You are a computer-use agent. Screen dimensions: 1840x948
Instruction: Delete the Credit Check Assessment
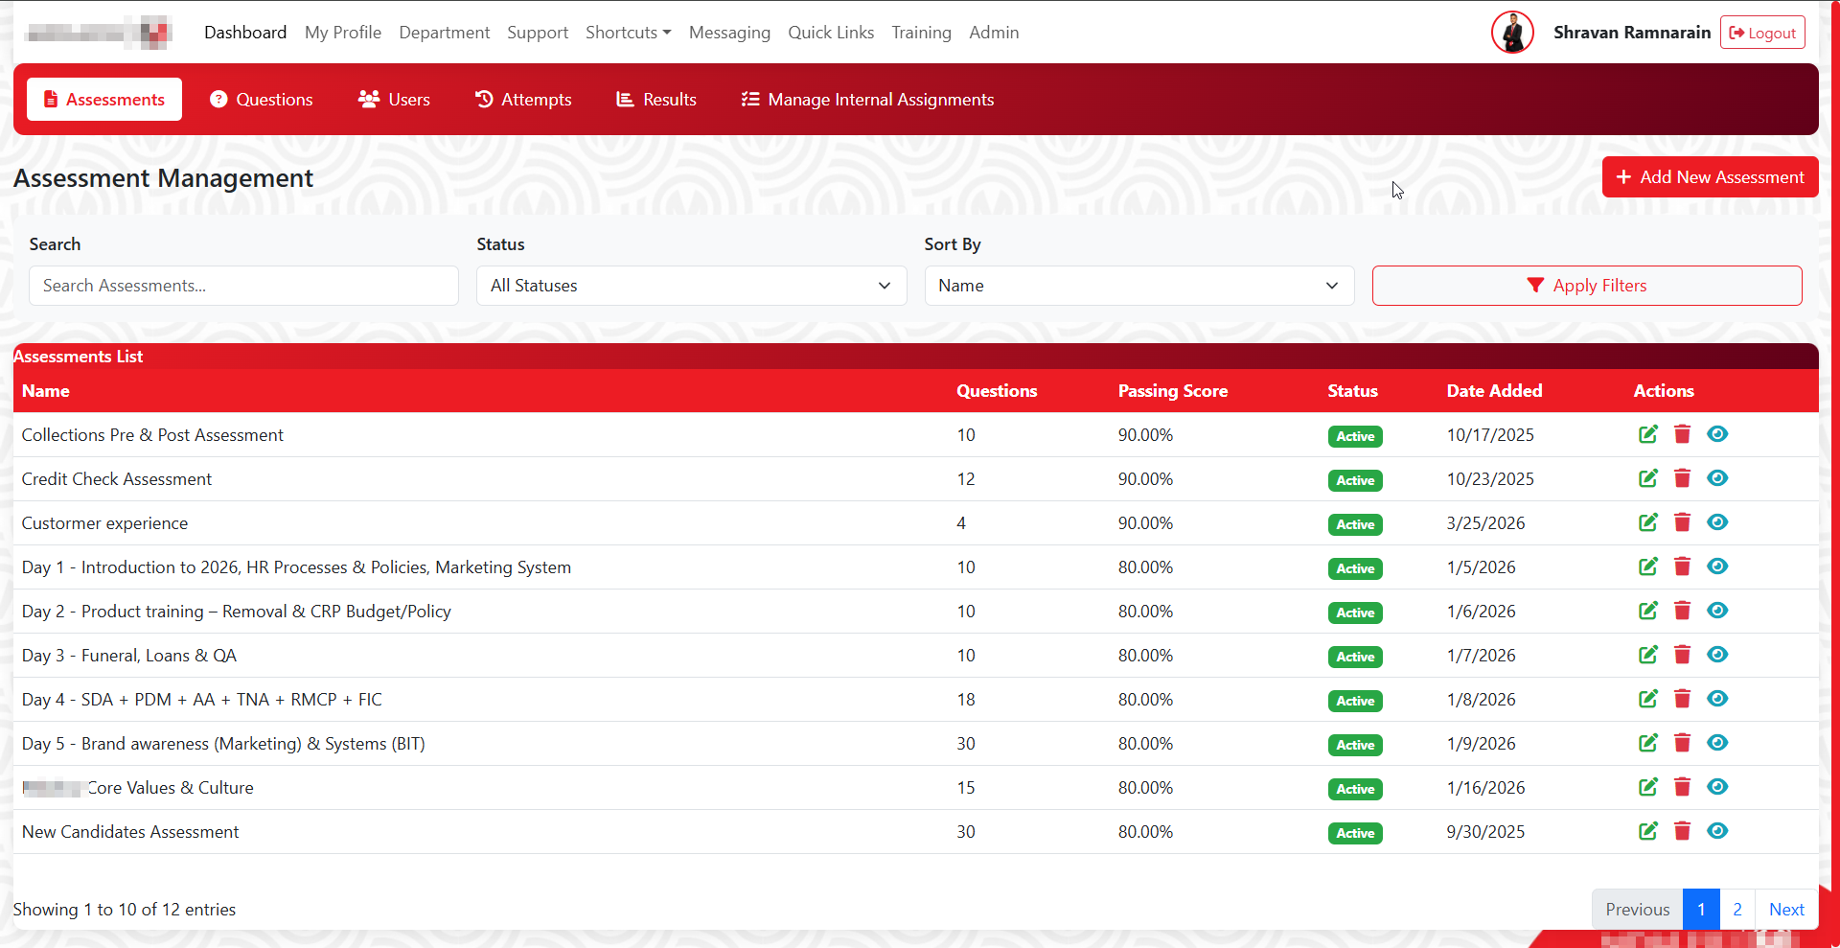1682,478
